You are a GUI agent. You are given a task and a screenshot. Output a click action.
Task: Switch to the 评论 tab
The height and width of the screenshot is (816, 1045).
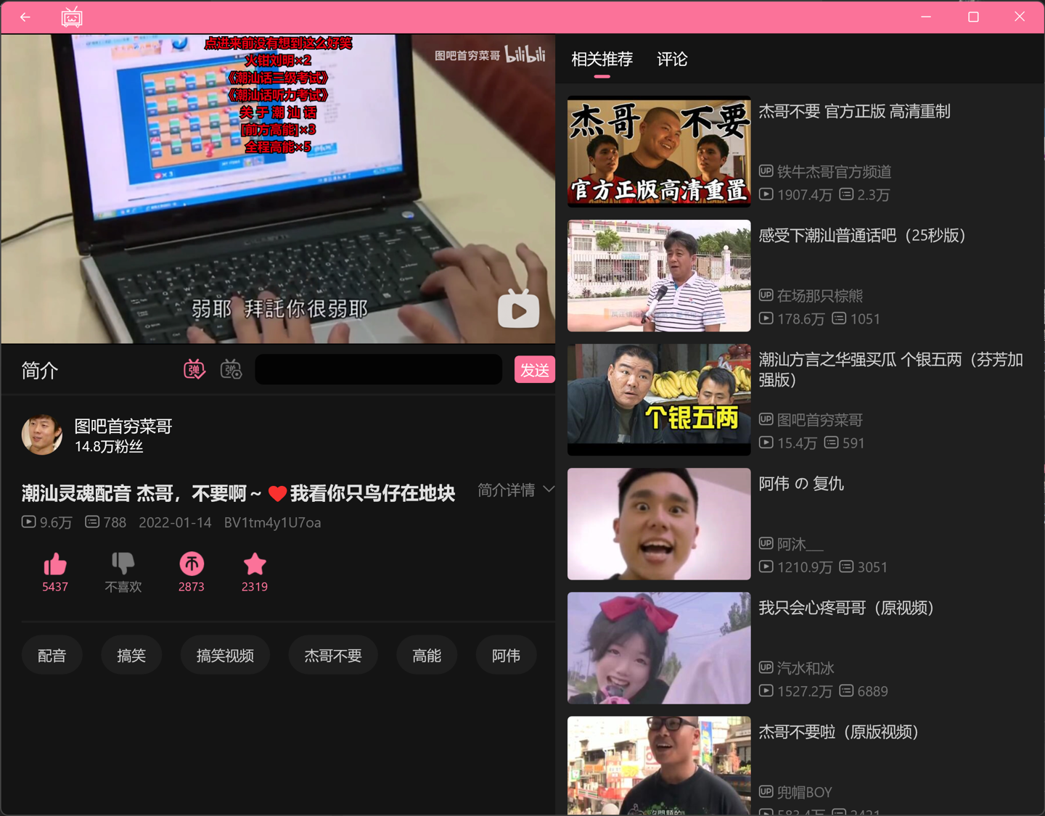pyautogui.click(x=672, y=59)
